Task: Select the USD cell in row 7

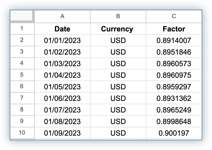Action: 118,98
